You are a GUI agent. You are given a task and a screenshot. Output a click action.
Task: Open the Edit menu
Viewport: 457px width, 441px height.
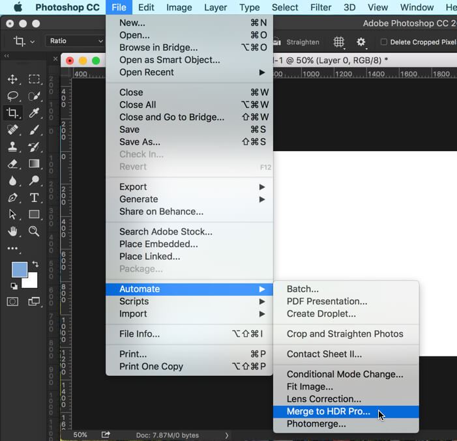click(x=146, y=7)
